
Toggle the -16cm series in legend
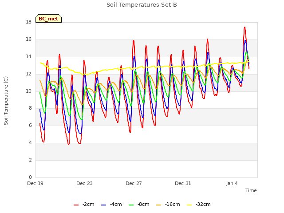168,205
